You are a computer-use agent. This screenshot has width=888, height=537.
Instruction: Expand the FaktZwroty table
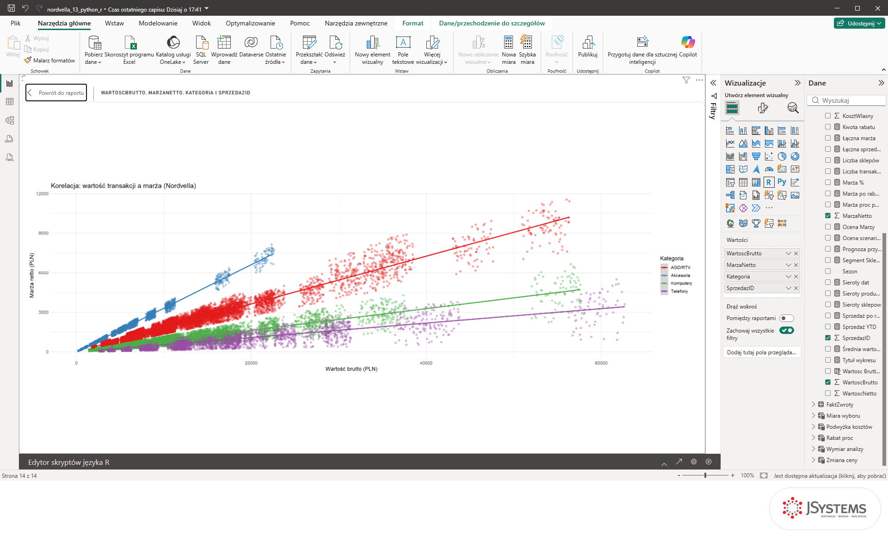click(x=814, y=404)
